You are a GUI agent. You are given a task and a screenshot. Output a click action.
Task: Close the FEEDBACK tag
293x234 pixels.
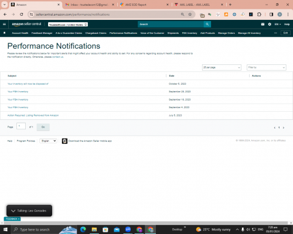click(19, 219)
